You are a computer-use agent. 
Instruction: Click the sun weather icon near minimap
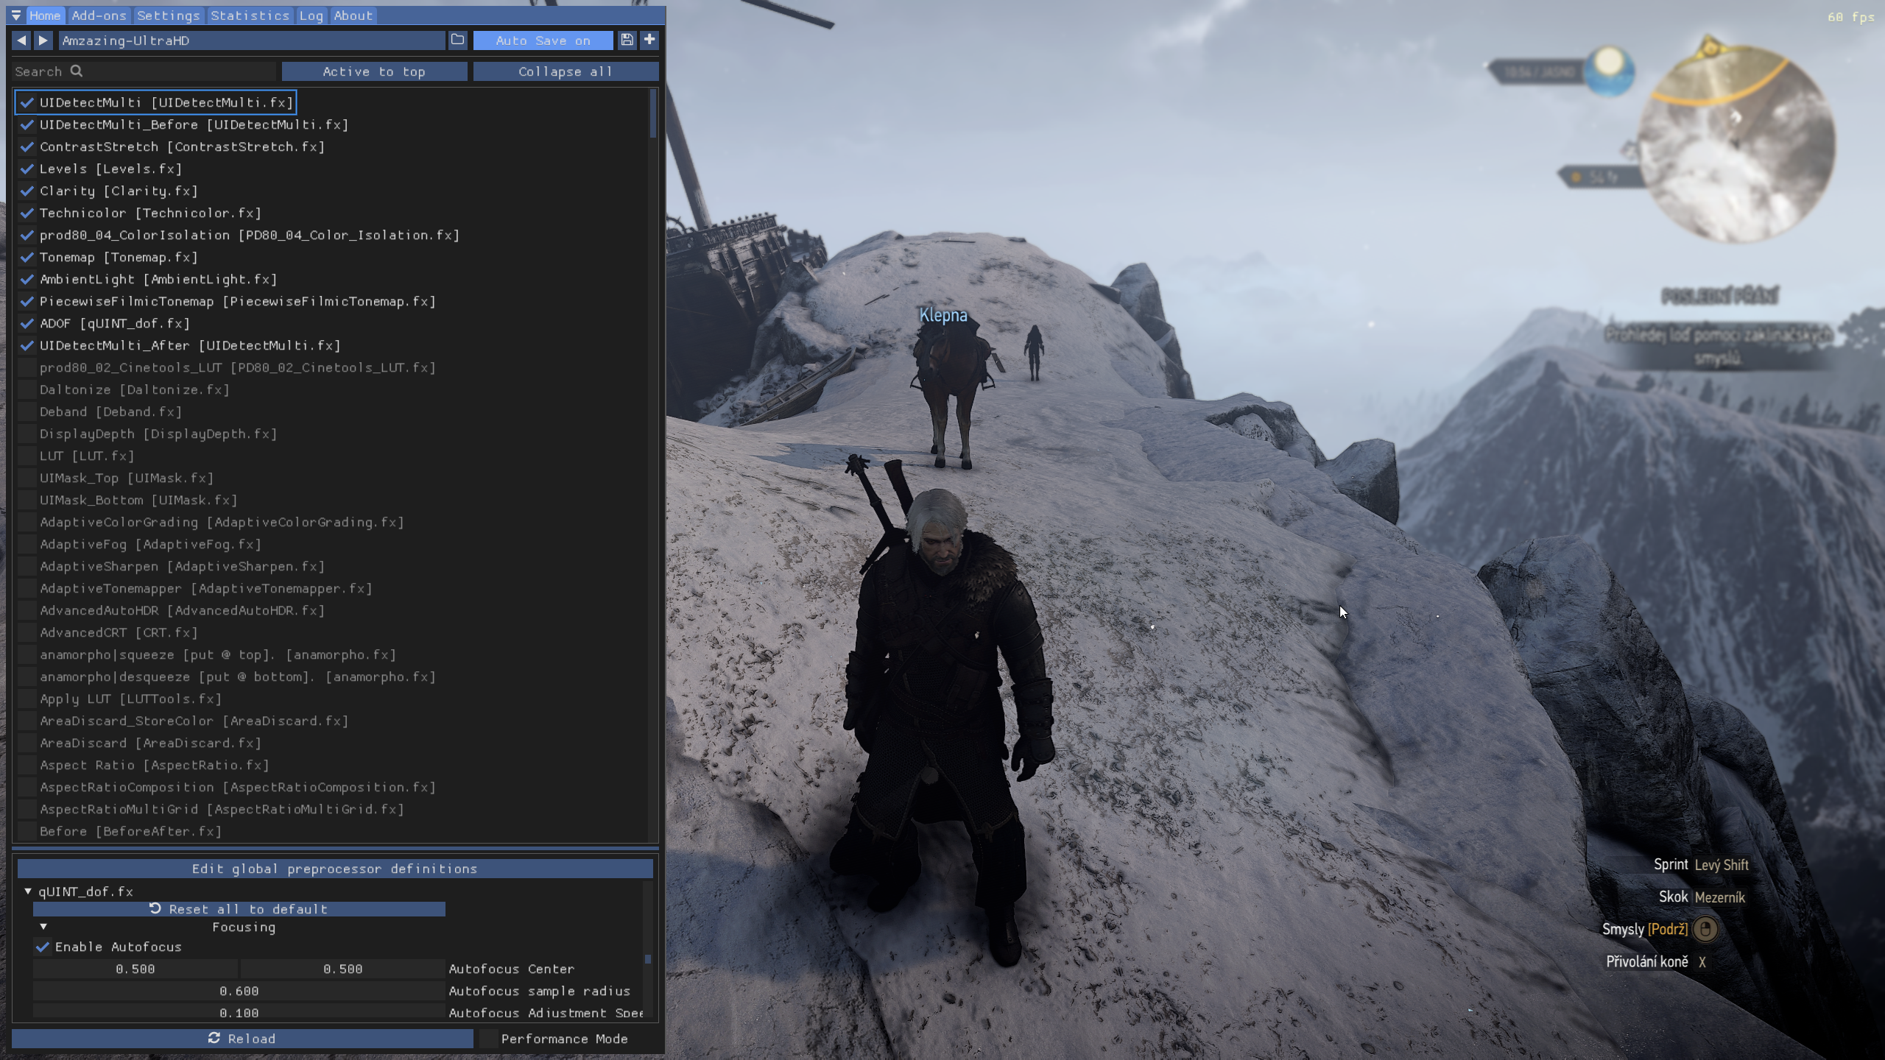point(1610,71)
